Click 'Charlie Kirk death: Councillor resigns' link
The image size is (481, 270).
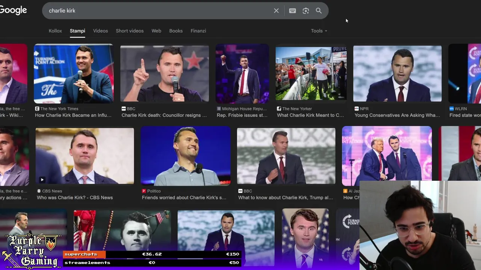[164, 115]
